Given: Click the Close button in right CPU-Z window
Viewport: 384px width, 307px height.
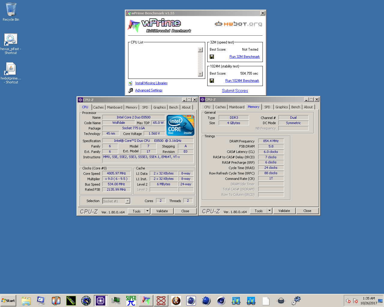Looking at the screenshot, I should click(x=307, y=211).
